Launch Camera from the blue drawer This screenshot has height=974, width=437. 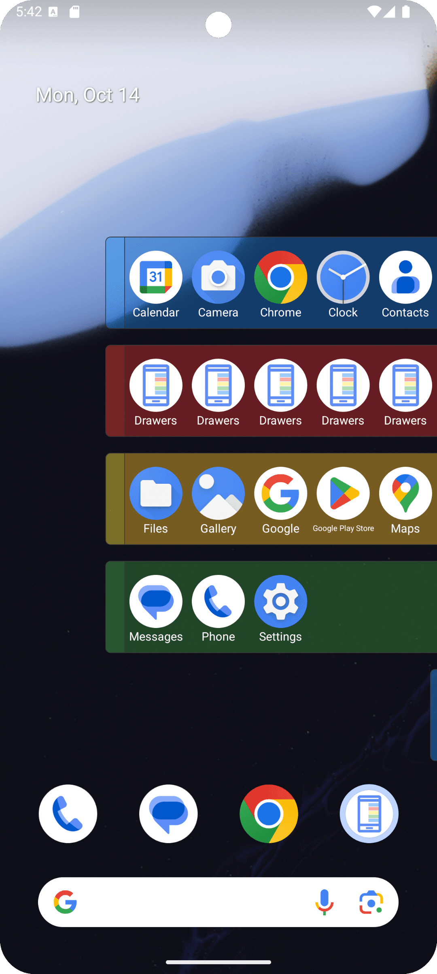pos(218,284)
